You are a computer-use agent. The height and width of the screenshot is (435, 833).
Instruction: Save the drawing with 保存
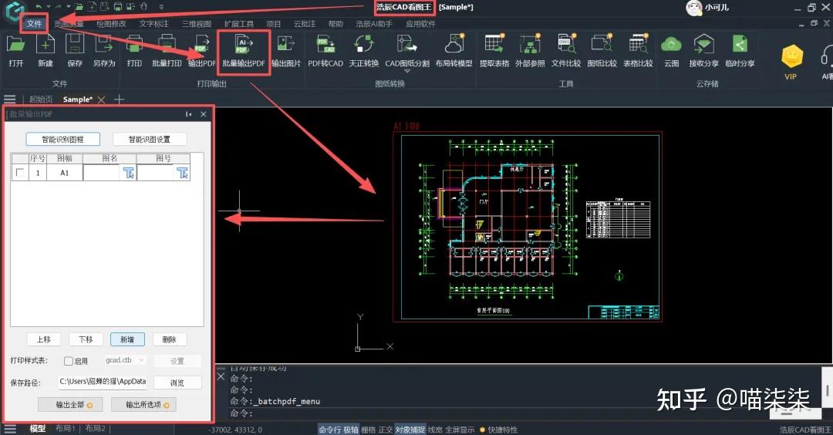pos(74,51)
